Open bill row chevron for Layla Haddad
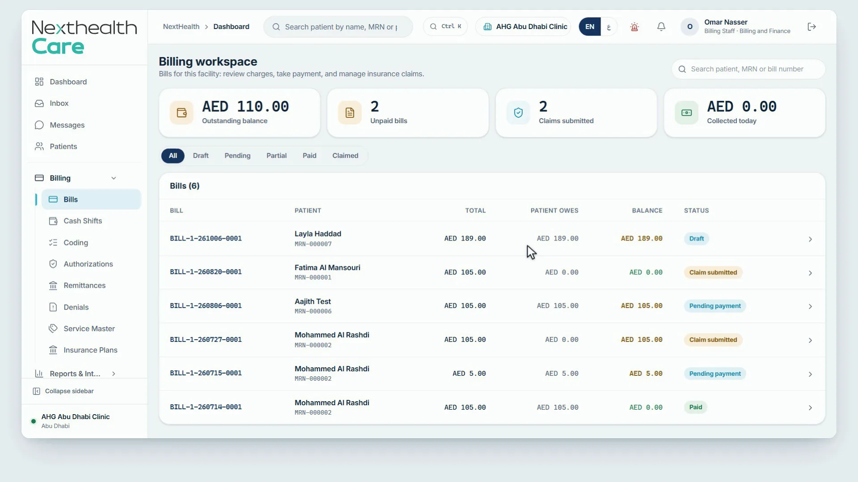The image size is (858, 482). [x=810, y=239]
